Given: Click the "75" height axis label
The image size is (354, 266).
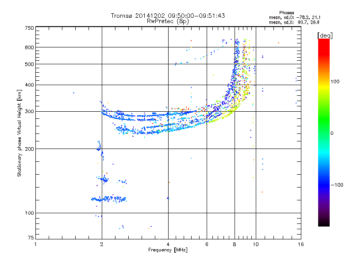Looking at the screenshot, I should click(x=31, y=238).
